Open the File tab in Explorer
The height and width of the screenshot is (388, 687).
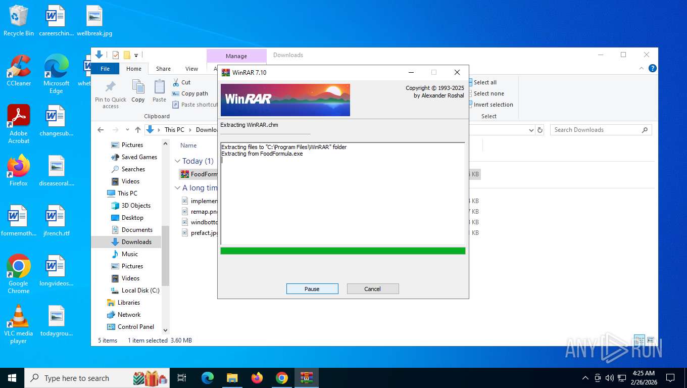[105, 69]
